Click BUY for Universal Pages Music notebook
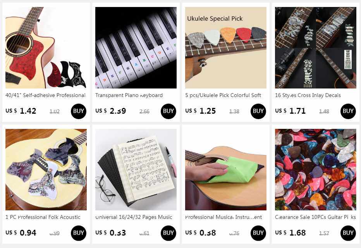The height and width of the screenshot is (248, 361). point(168,233)
